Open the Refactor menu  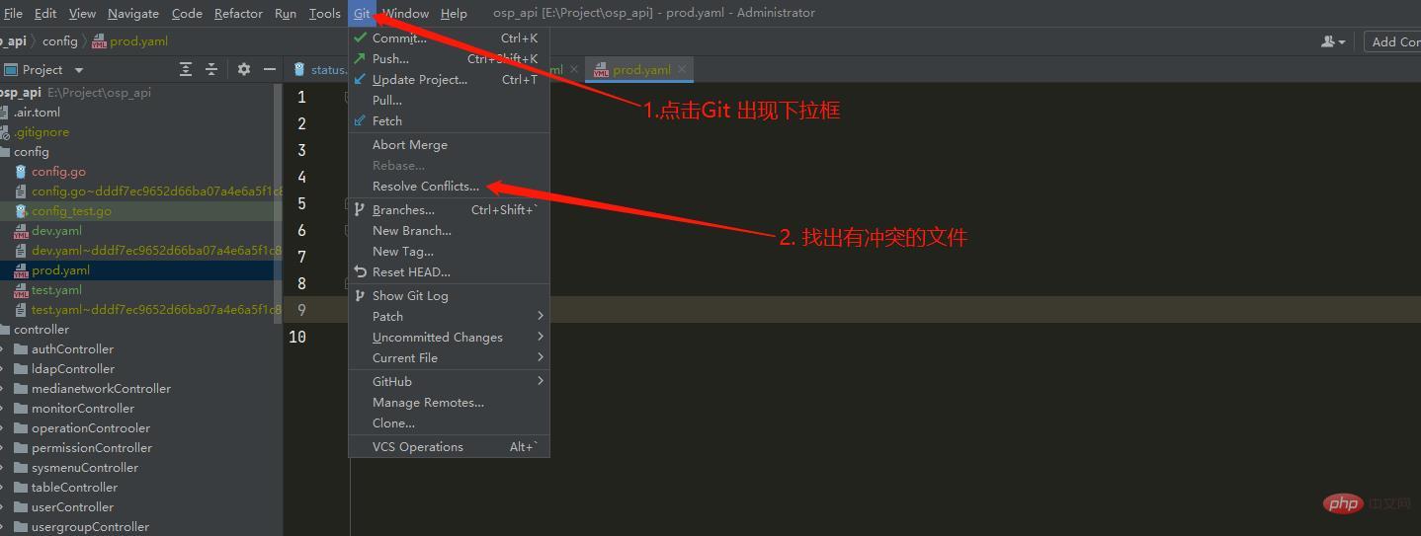click(238, 13)
